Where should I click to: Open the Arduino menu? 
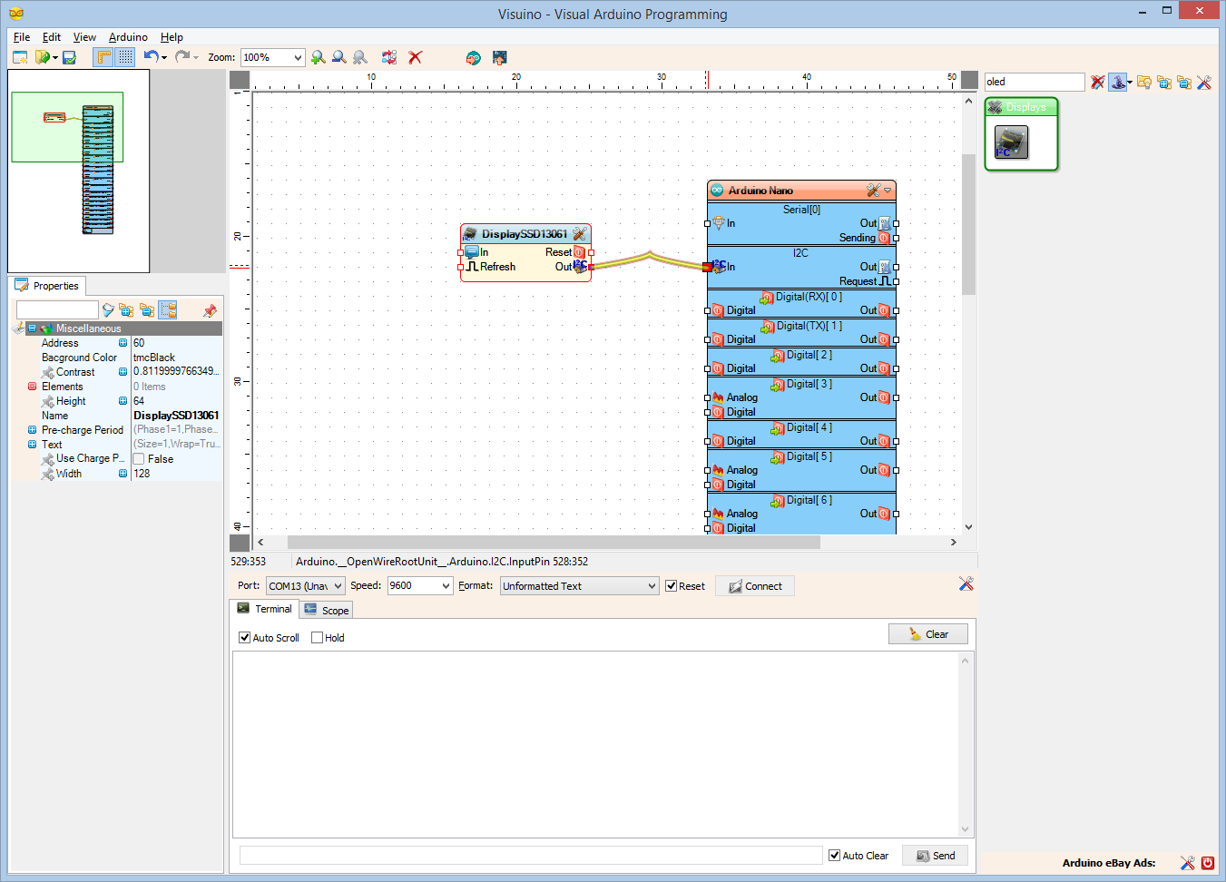(x=128, y=37)
